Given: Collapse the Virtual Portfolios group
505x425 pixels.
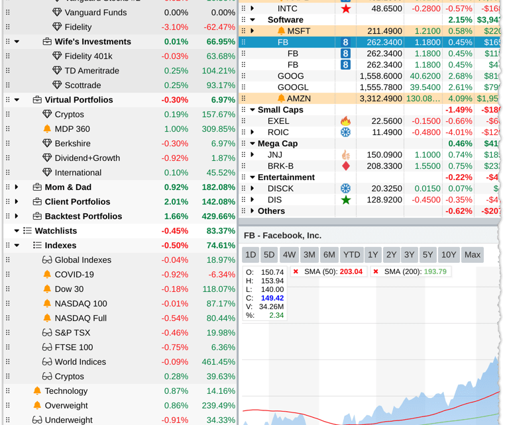Looking at the screenshot, I should 17,100.
